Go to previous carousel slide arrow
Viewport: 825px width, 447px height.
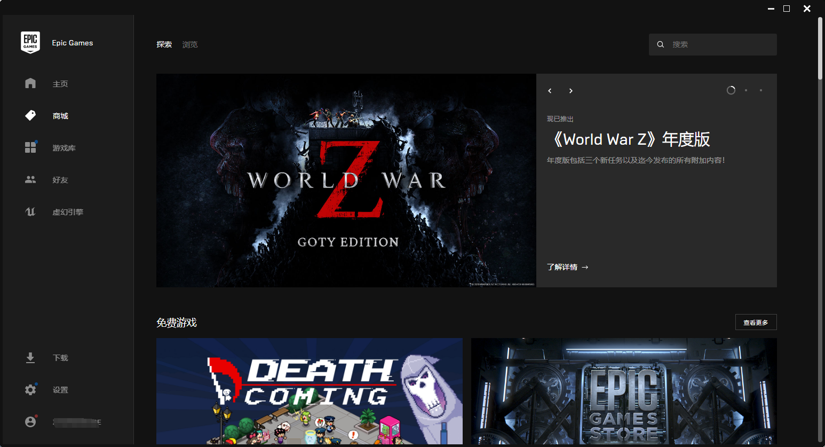pyautogui.click(x=550, y=91)
